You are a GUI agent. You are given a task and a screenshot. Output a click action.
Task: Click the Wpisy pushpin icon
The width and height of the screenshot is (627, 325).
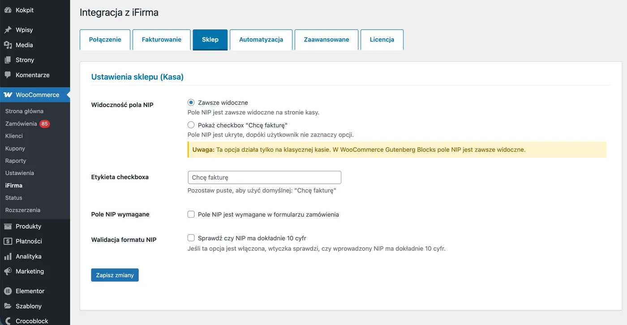(x=8, y=30)
